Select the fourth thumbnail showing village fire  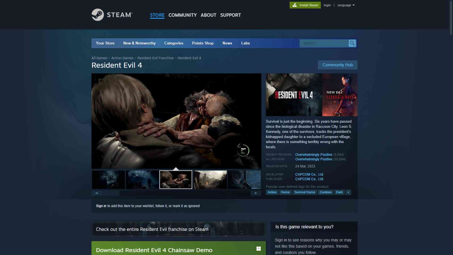click(210, 180)
